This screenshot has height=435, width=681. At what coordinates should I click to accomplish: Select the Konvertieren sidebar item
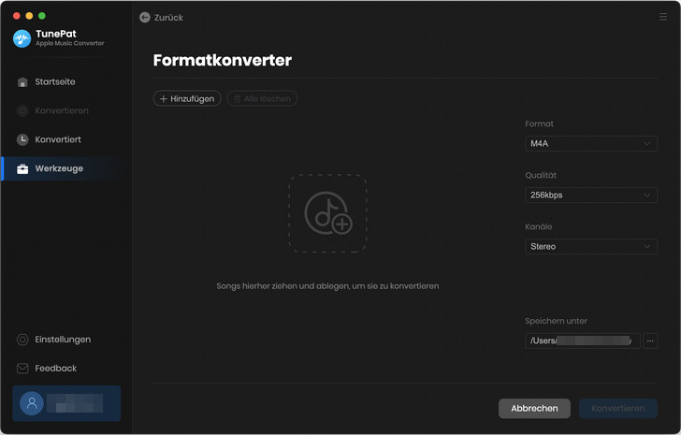[x=62, y=110]
